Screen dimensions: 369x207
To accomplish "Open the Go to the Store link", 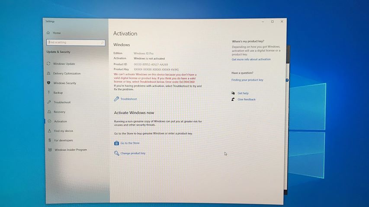I will coord(130,143).
